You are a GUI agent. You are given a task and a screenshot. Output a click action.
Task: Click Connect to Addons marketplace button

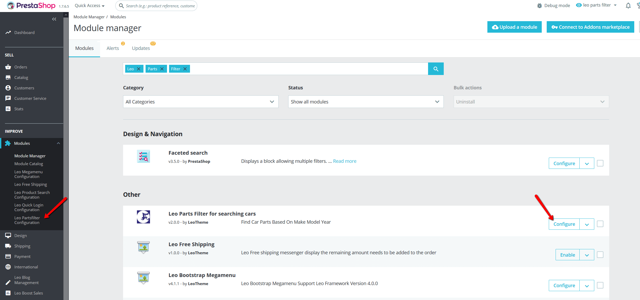pos(590,27)
